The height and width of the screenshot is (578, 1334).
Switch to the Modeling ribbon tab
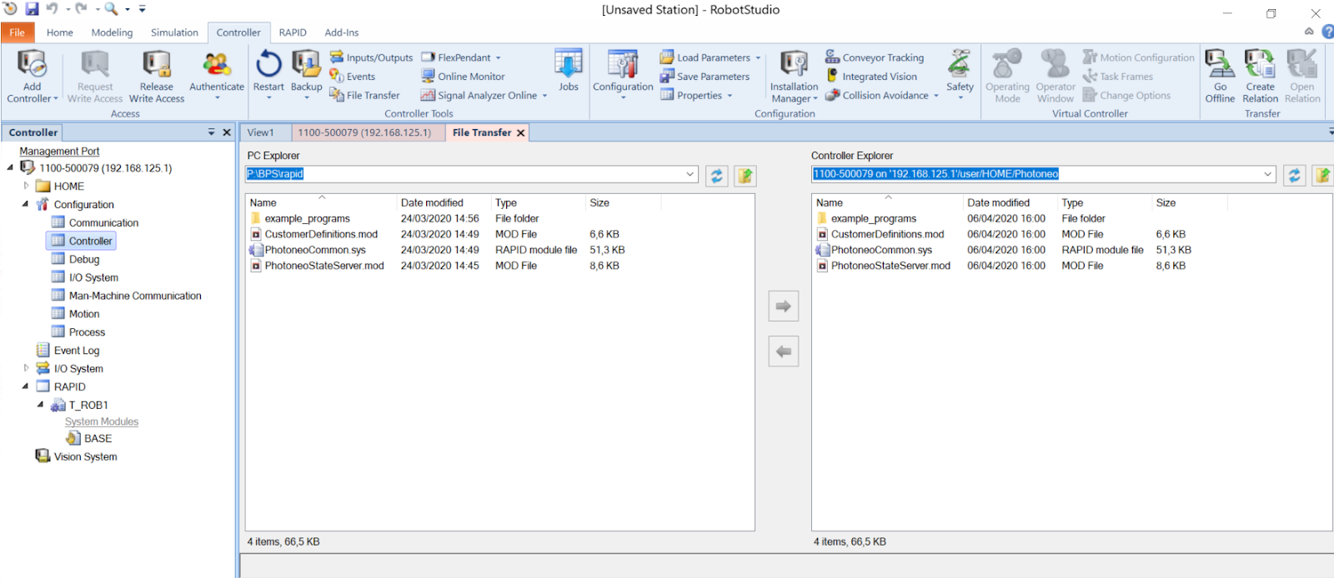[112, 32]
